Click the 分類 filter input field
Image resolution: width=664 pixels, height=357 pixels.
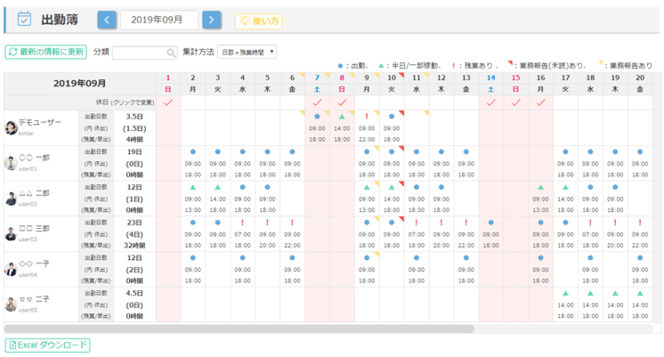pyautogui.click(x=138, y=53)
